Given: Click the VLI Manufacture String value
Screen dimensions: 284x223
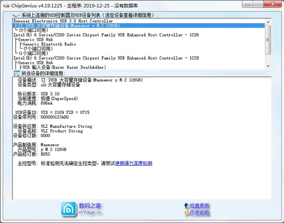Looking at the screenshot, I should click(66, 126).
